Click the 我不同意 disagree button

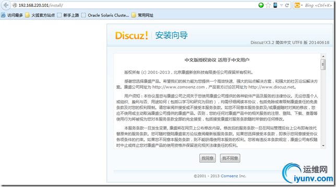click(230, 158)
